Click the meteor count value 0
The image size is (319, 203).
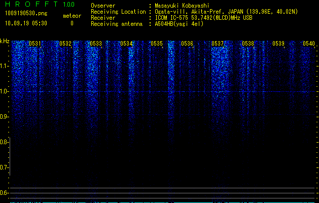point(72,23)
